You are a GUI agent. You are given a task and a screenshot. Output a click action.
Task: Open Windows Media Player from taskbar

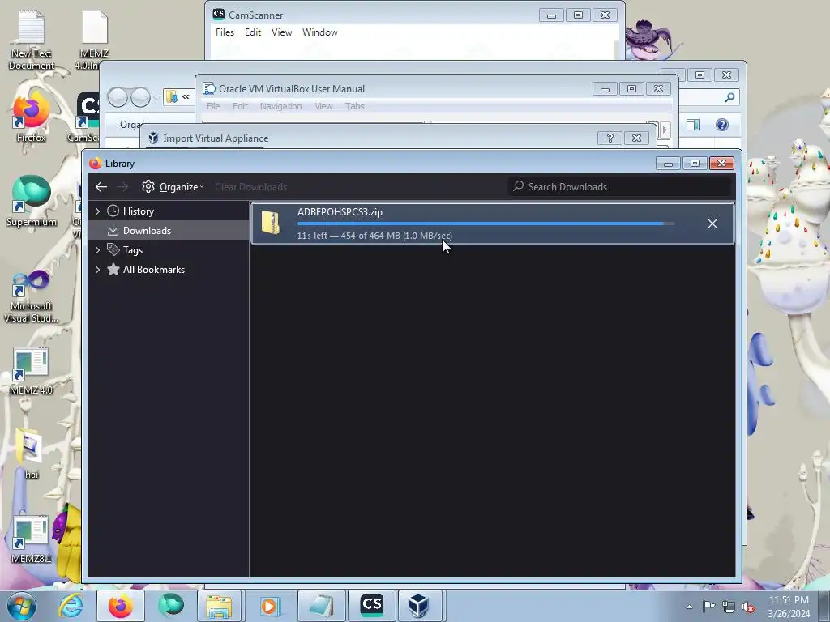(269, 606)
